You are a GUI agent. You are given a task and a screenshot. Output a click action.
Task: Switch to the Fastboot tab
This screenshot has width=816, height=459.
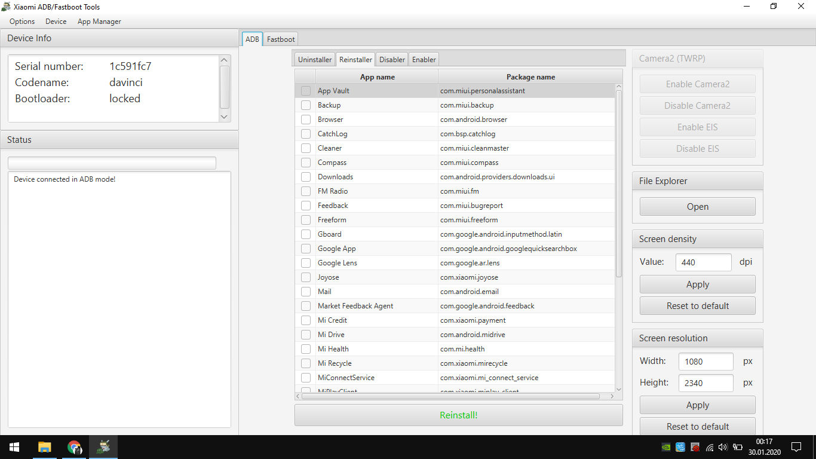pyautogui.click(x=281, y=39)
